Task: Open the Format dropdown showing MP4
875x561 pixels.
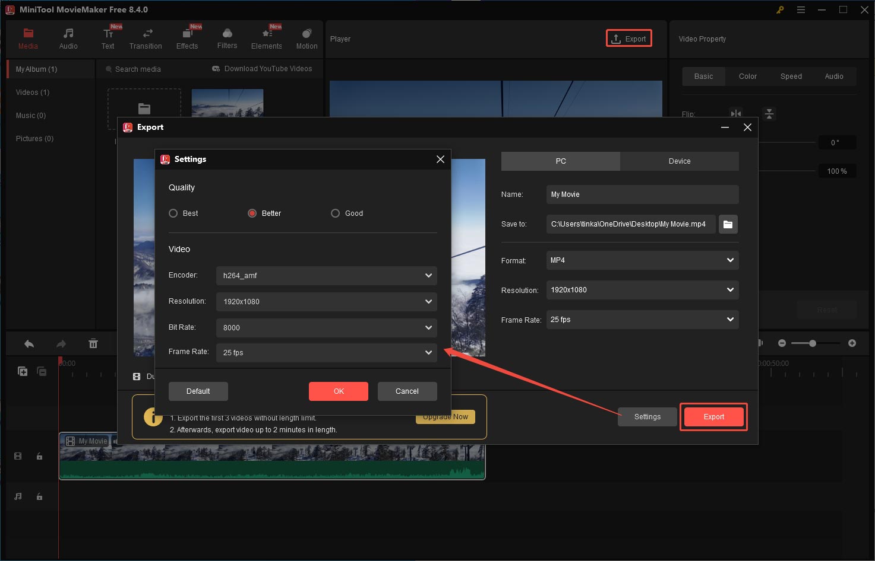Action: point(642,260)
